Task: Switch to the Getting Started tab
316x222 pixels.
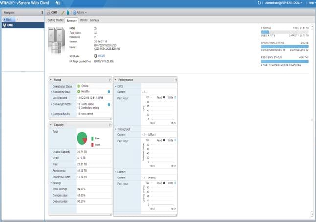Action: pyautogui.click(x=55, y=20)
